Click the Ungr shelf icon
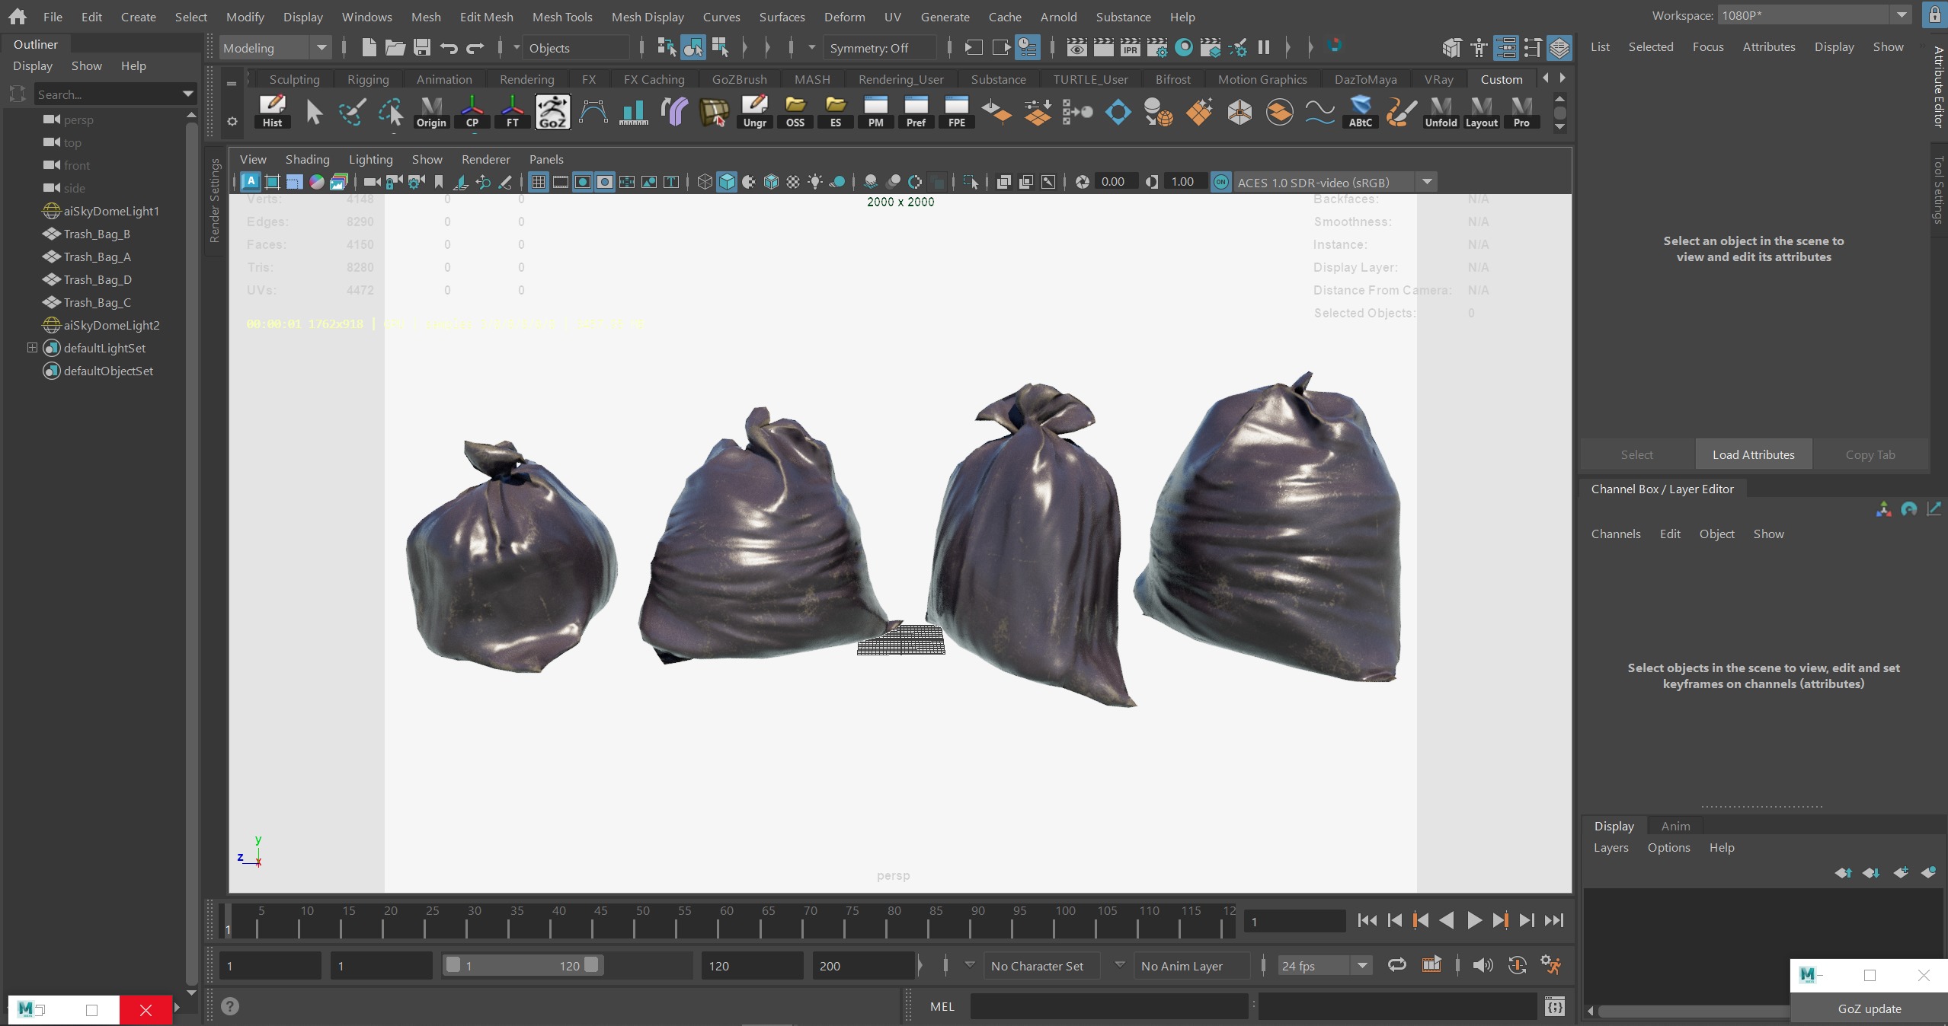 (x=755, y=112)
